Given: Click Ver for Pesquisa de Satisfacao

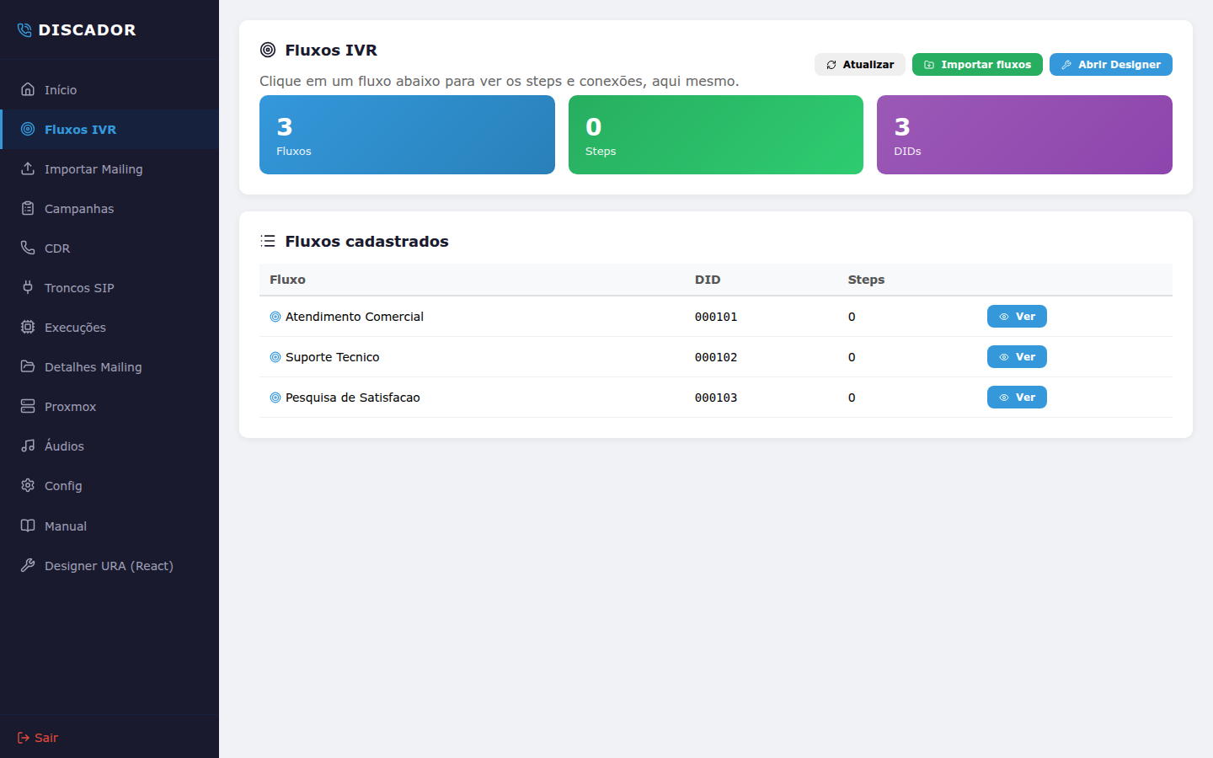Looking at the screenshot, I should [1017, 398].
